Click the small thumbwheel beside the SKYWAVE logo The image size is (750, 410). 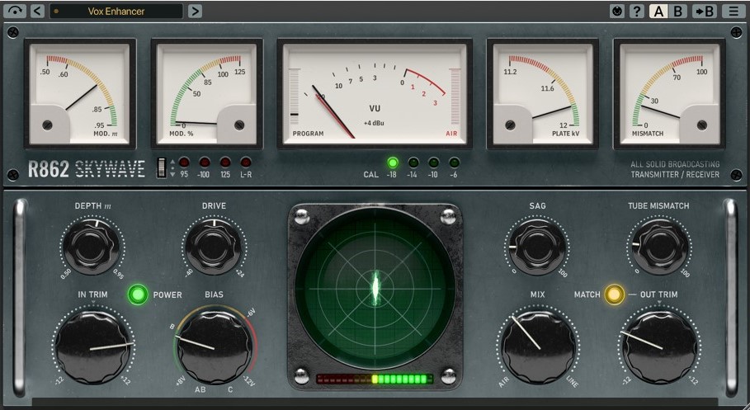tap(162, 168)
